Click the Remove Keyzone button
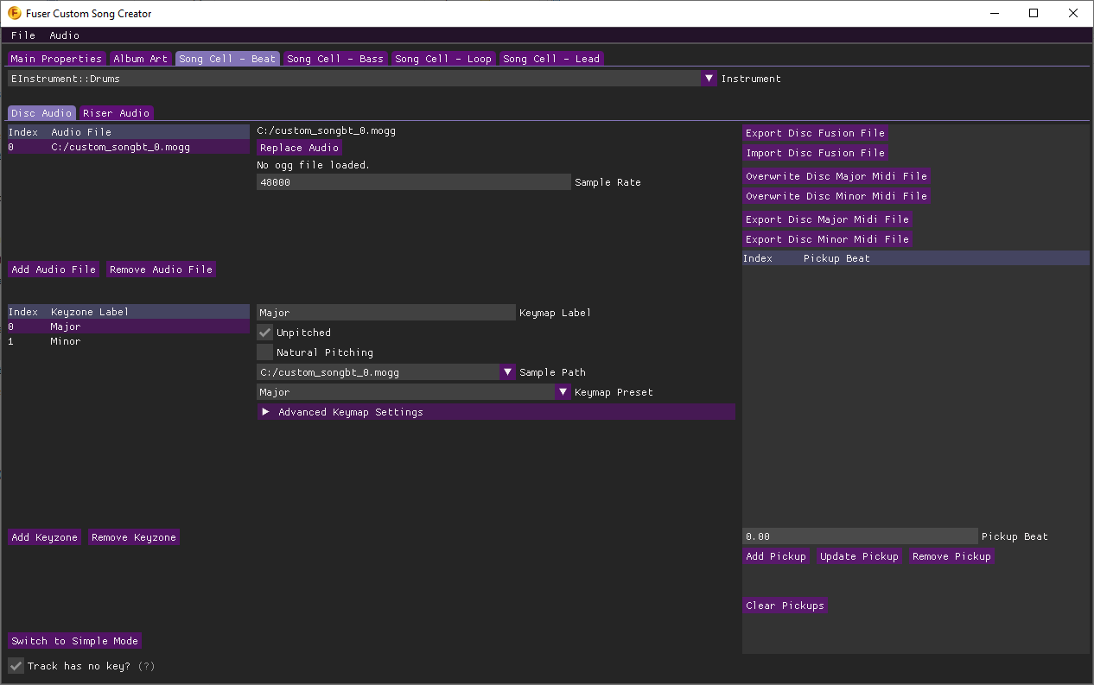The width and height of the screenshot is (1094, 685). 134,537
